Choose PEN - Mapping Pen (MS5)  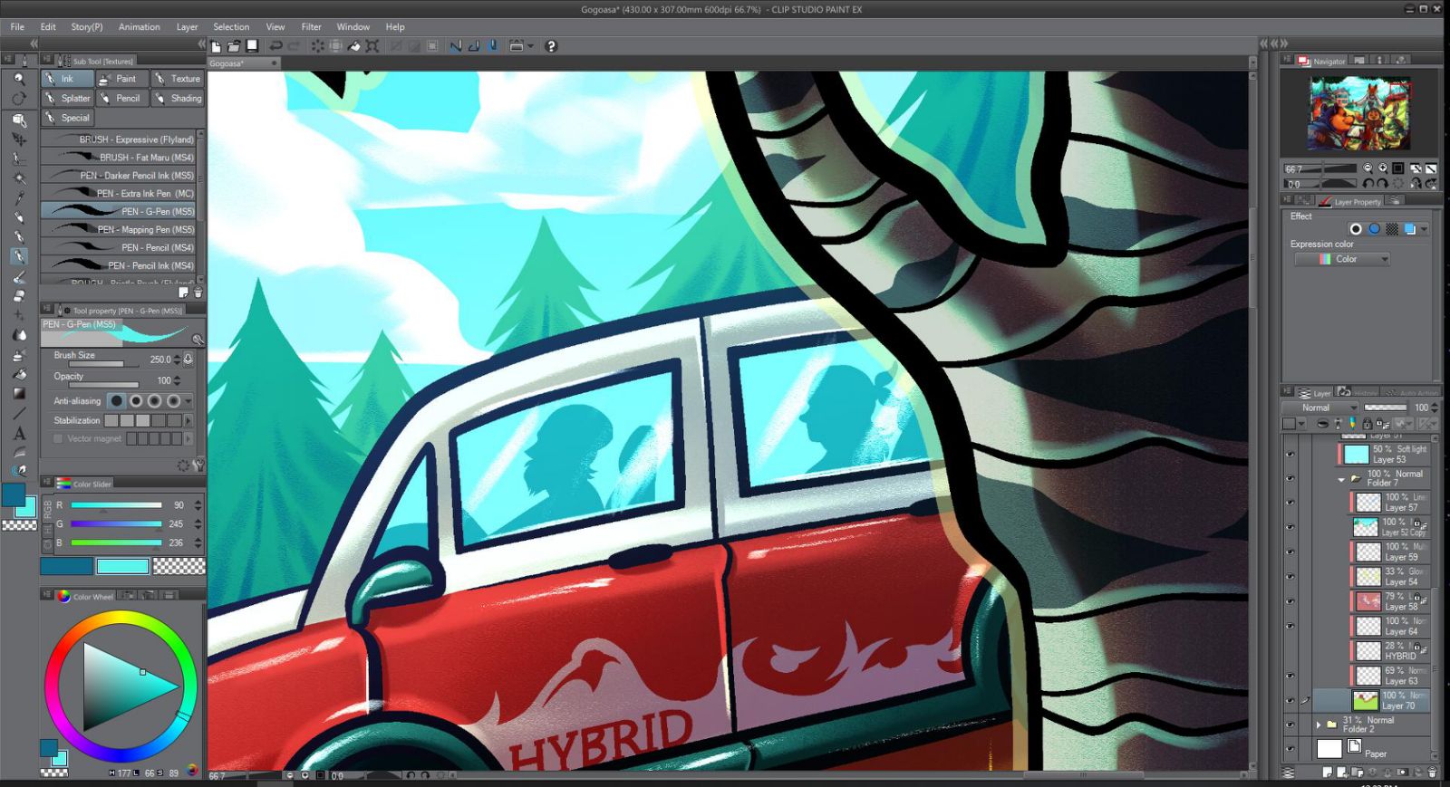pos(119,229)
